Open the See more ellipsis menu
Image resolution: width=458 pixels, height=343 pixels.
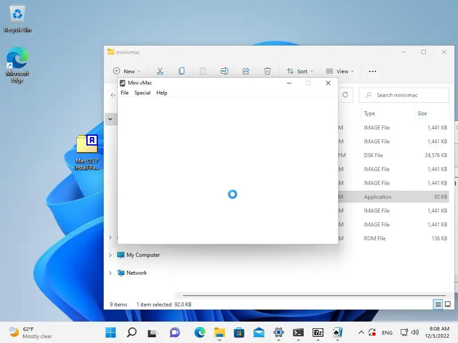[373, 71]
